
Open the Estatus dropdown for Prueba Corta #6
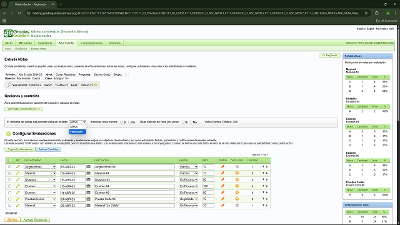click(x=188, y=199)
